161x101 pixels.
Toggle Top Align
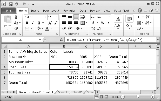pyautogui.click(x=64, y=17)
